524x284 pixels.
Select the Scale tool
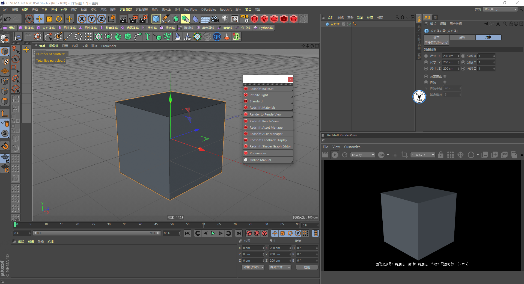pyautogui.click(x=49, y=19)
